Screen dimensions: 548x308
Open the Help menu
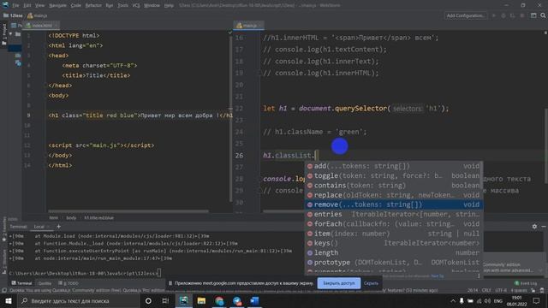point(169,5)
